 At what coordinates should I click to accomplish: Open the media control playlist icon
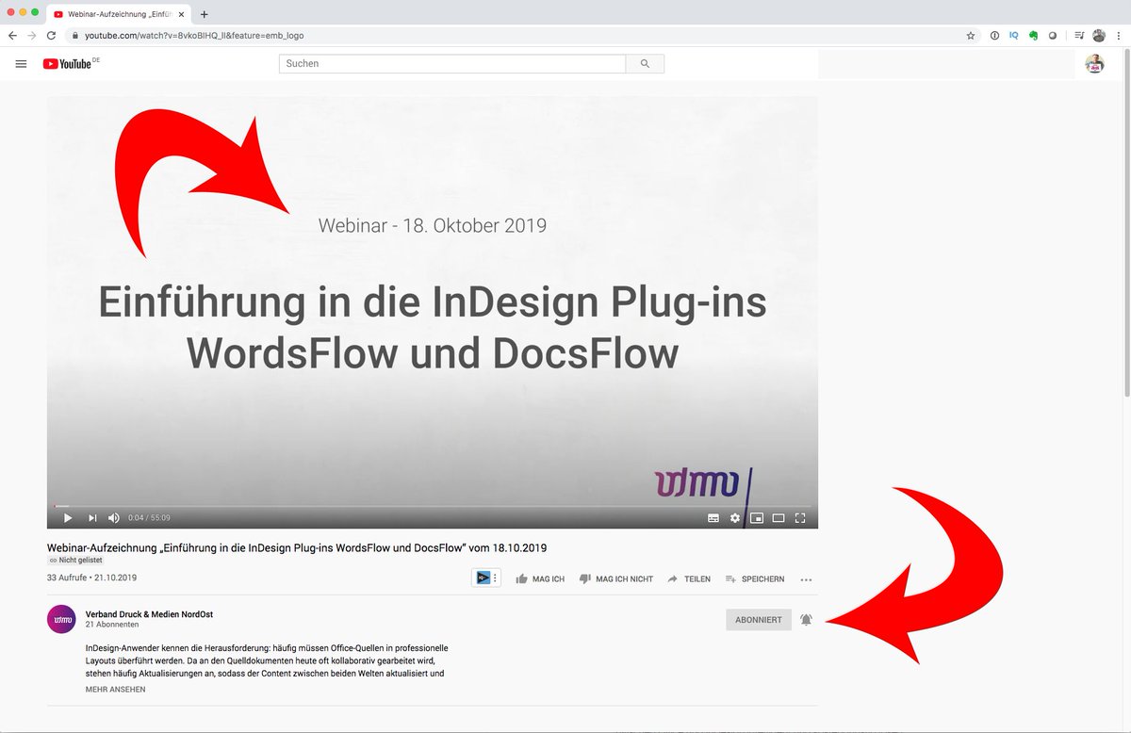click(1079, 35)
